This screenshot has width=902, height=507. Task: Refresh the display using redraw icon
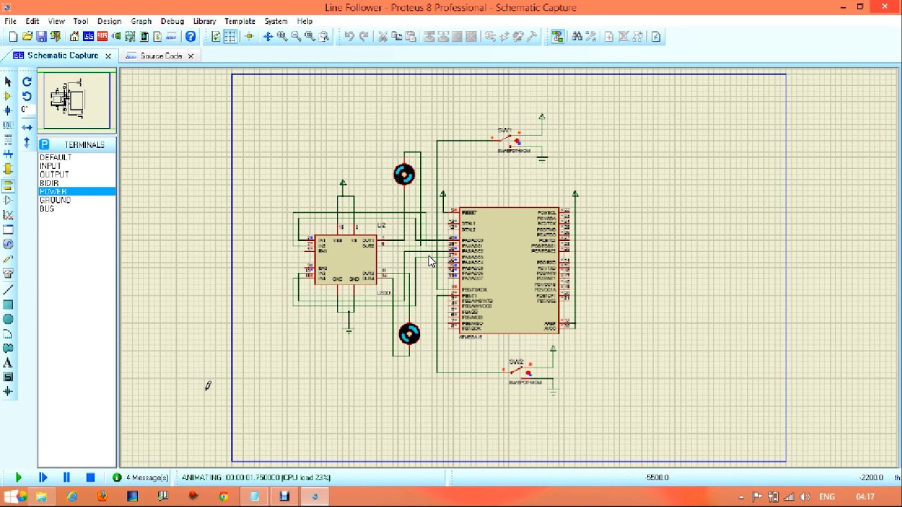click(x=216, y=37)
